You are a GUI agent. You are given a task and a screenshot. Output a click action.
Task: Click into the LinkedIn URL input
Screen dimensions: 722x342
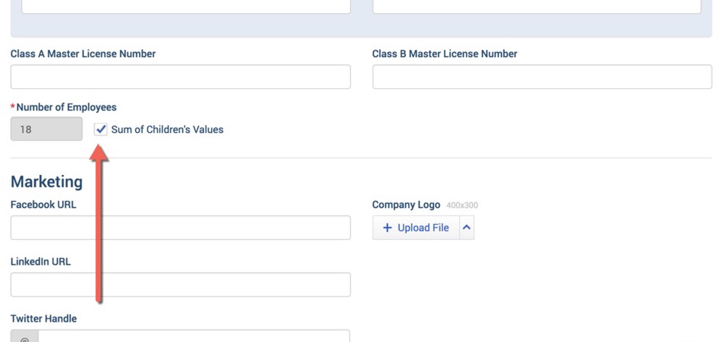tap(181, 285)
